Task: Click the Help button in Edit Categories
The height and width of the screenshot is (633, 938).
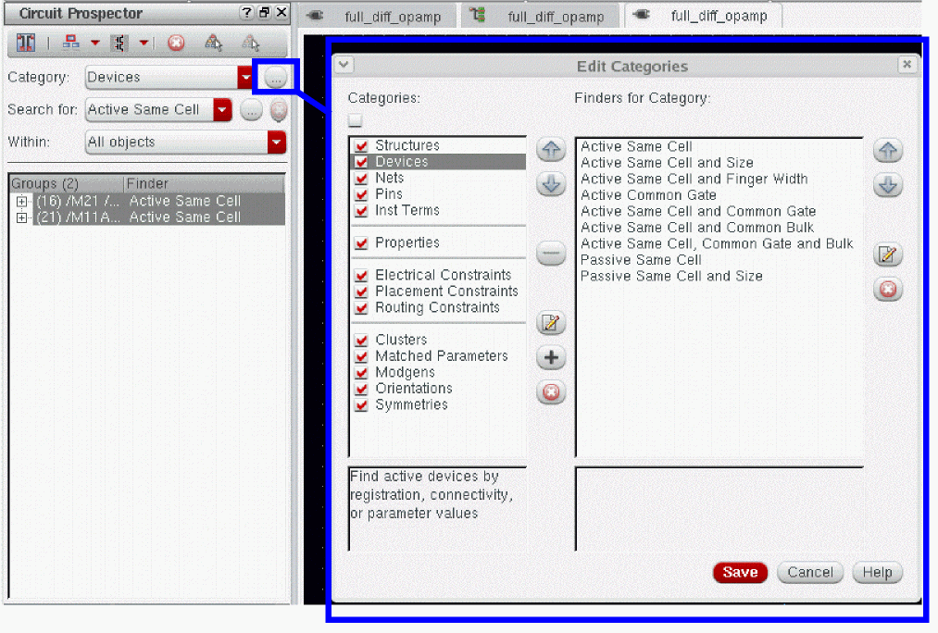Action: (x=877, y=573)
